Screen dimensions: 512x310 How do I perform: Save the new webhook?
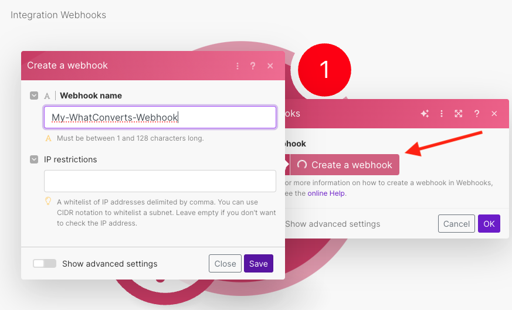[258, 263]
